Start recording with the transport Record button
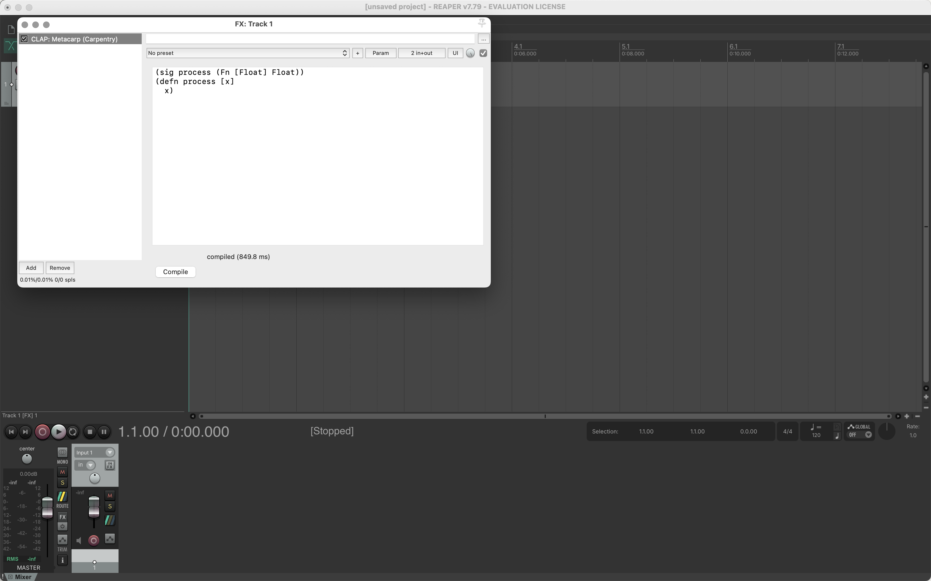This screenshot has width=931, height=581. pos(42,432)
